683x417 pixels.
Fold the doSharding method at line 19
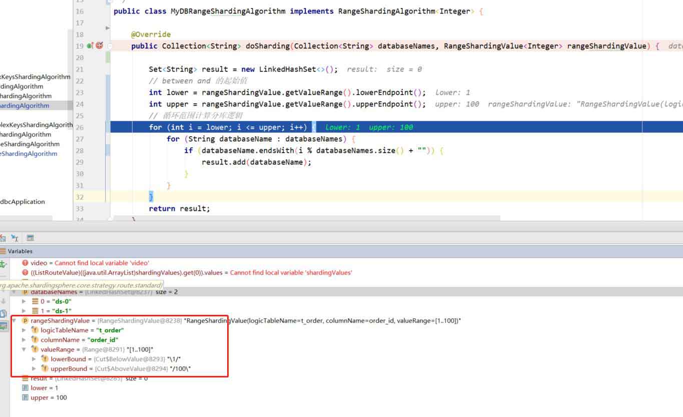tap(110, 46)
